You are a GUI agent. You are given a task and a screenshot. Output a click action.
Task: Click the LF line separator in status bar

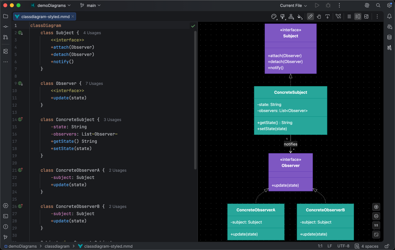coord(329,246)
